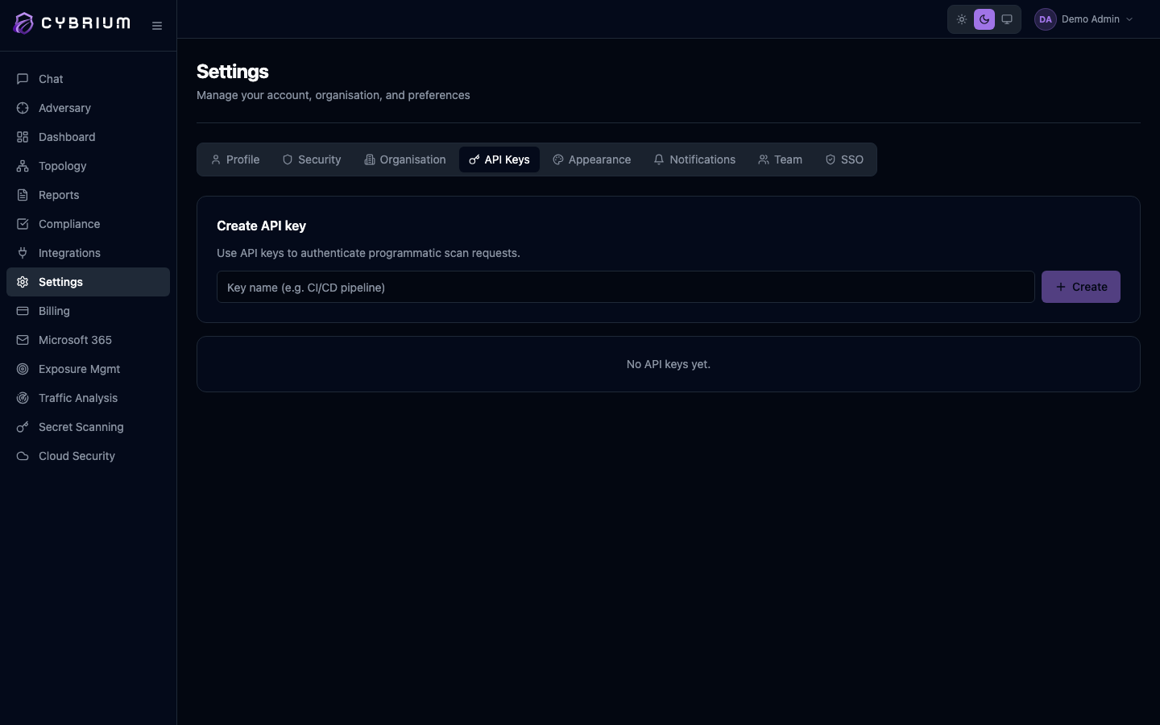1160x725 pixels.
Task: Click the Demo Admin username text
Action: tap(1091, 19)
